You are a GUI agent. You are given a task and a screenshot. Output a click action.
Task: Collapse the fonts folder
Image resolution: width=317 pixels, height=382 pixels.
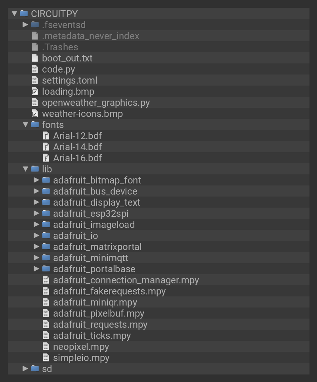click(25, 125)
